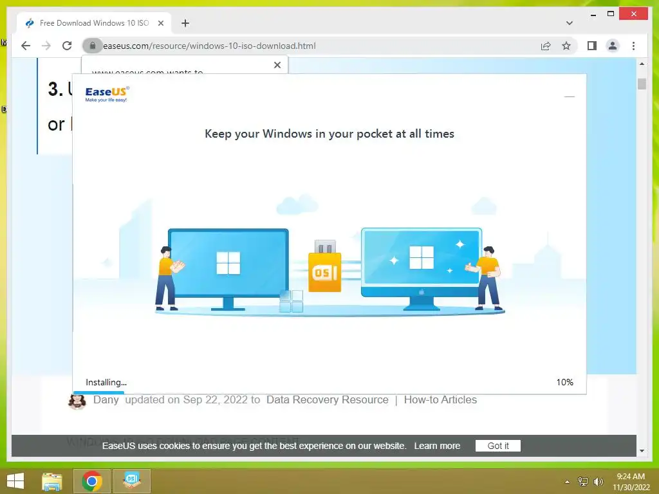Click page scrollbar down arrow
Image resolution: width=659 pixels, height=494 pixels.
tap(642, 451)
